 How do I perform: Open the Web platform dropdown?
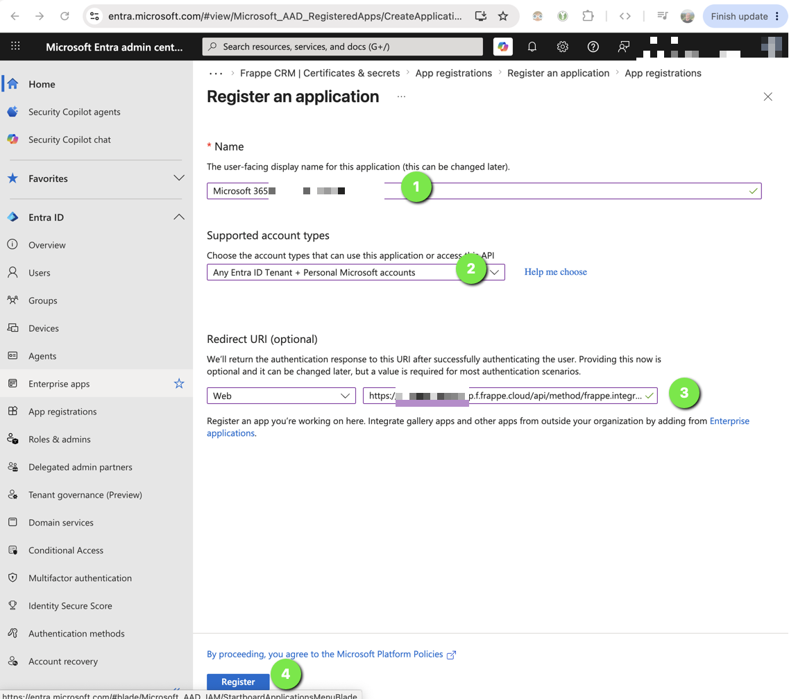[x=281, y=396]
